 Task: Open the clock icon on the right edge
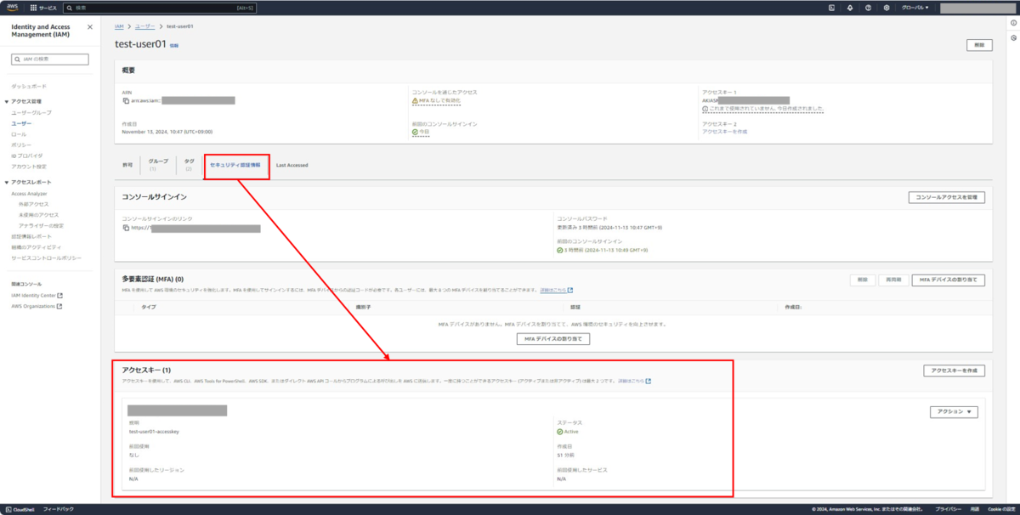coord(1013,39)
